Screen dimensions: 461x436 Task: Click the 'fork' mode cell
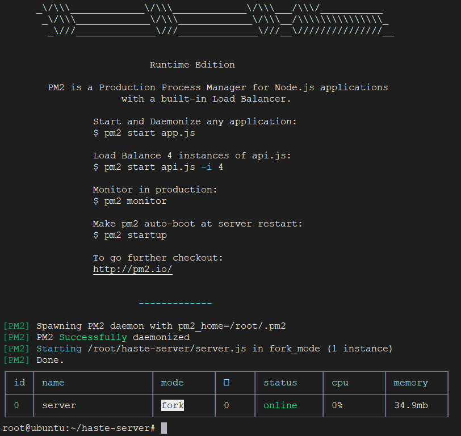click(x=173, y=405)
